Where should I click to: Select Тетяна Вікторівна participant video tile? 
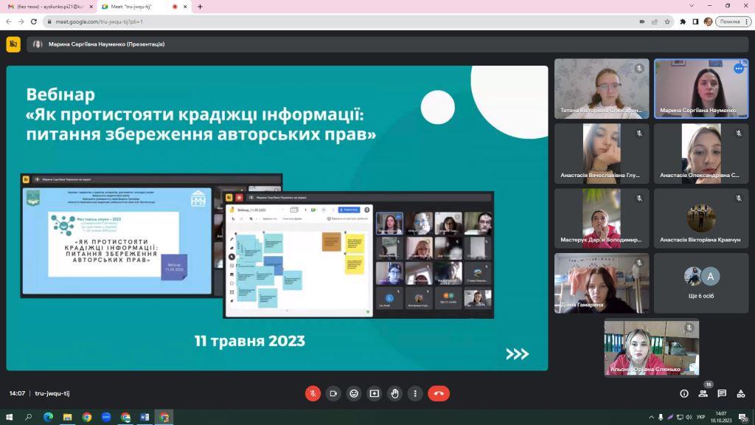click(602, 88)
